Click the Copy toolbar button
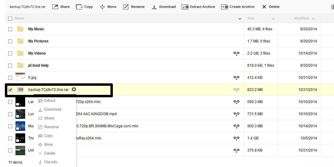This screenshot has height=167, width=334. (x=84, y=7)
